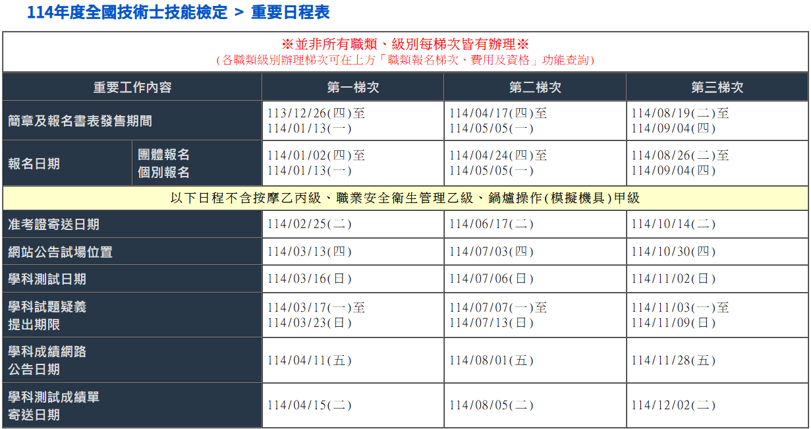Viewport: 811px width, 429px height.
Task: Click the note mentioning "職類報名梯次、費用及資格"
Action: (405, 60)
